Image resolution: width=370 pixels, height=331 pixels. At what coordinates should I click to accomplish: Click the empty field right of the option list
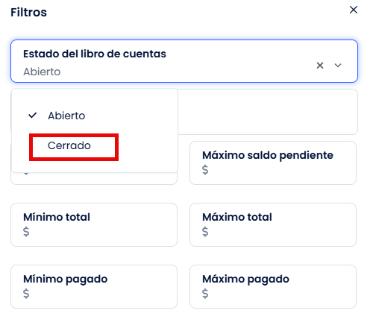click(268, 112)
